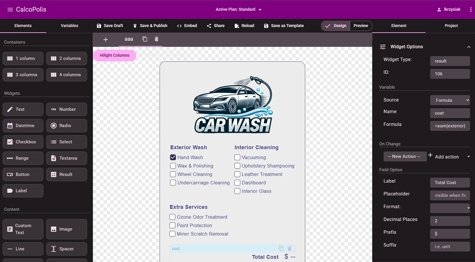Click the Decimal Places input field
The width and height of the screenshot is (475, 262).
[450, 221]
